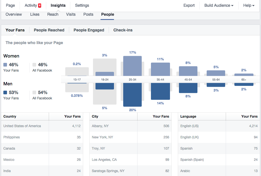Image resolution: width=261 pixels, height=176 pixels.
Task: Open the Help dropdown menu
Action: click(x=248, y=5)
